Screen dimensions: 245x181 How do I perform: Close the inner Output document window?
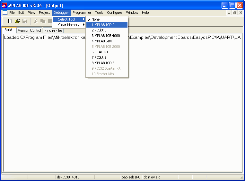pos(241,13)
